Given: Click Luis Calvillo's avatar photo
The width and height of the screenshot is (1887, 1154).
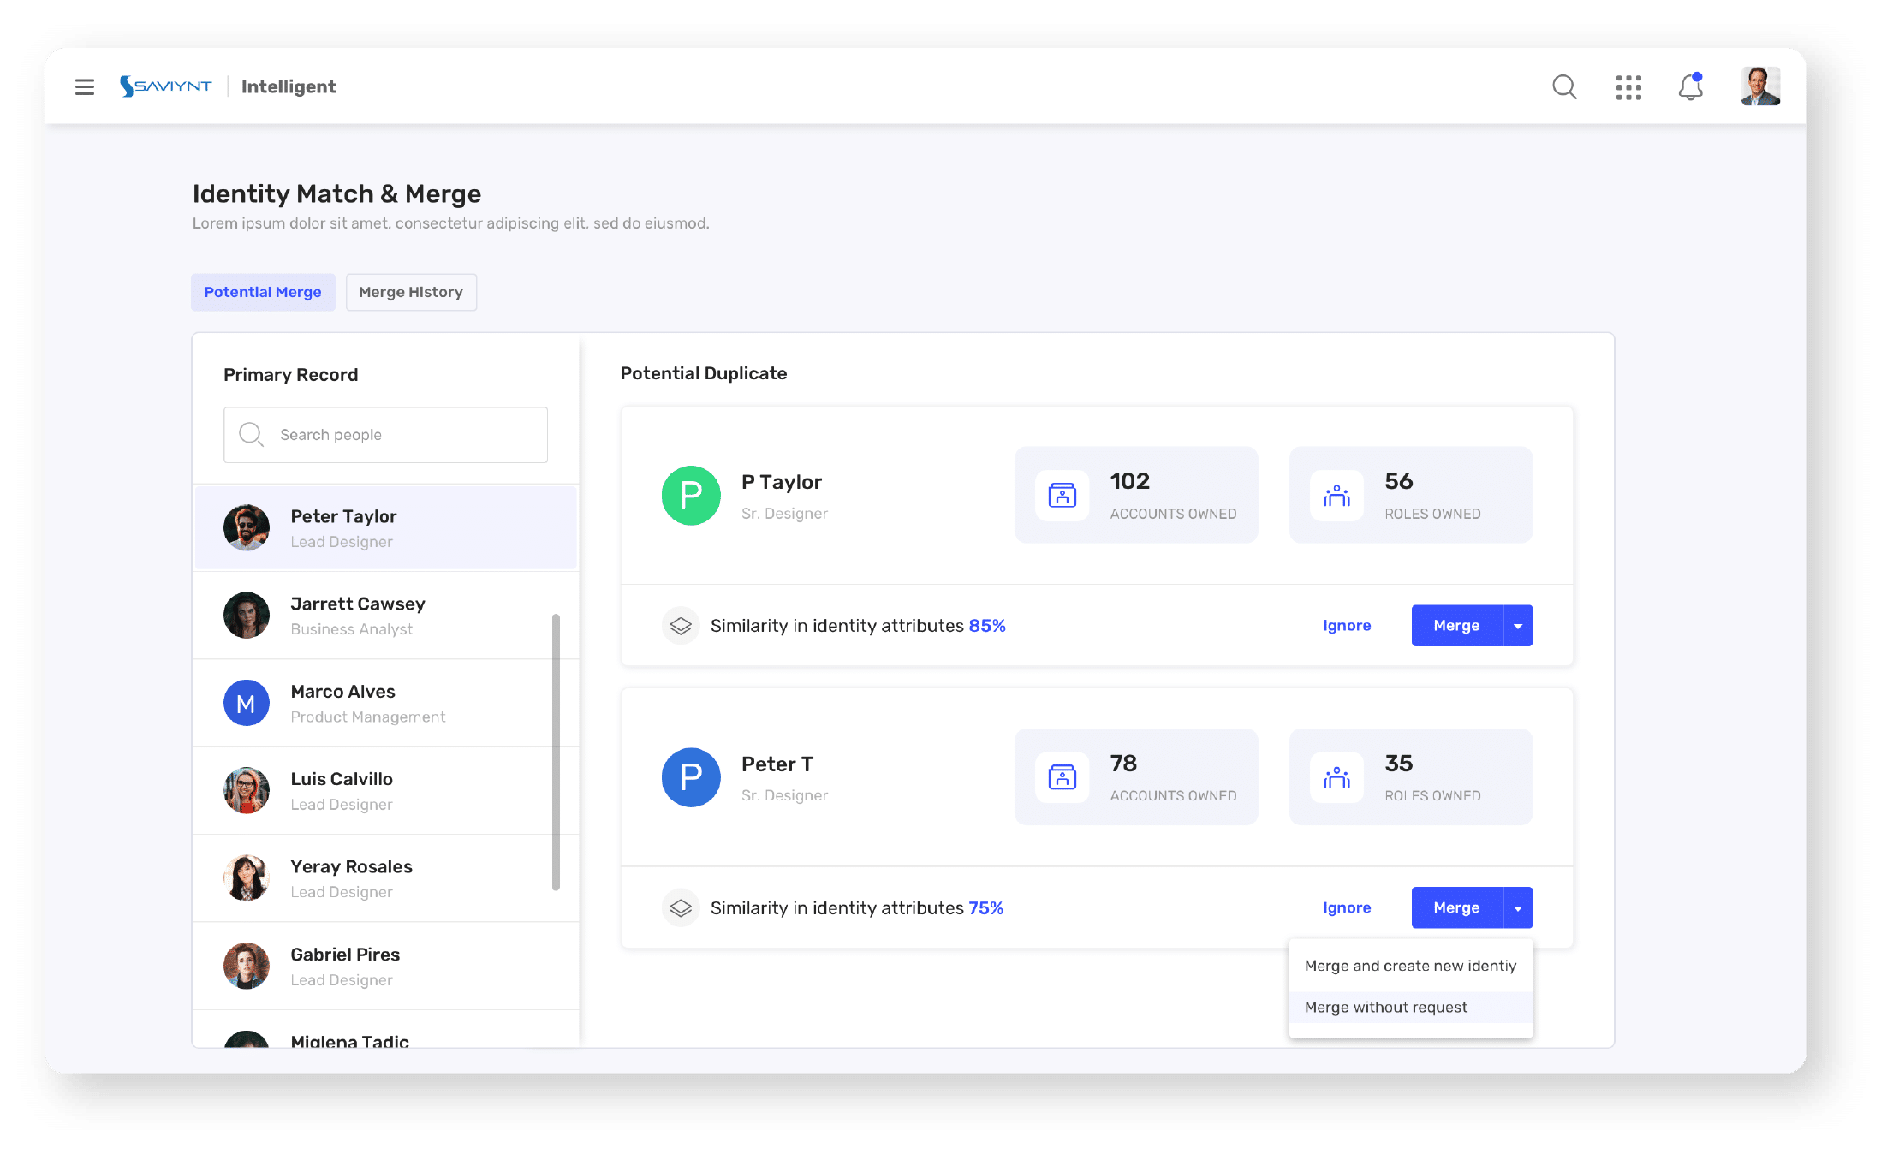Looking at the screenshot, I should 247,790.
